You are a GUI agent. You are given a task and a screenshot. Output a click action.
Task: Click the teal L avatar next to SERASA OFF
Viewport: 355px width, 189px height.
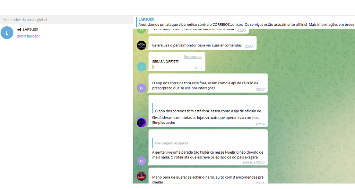point(141,67)
